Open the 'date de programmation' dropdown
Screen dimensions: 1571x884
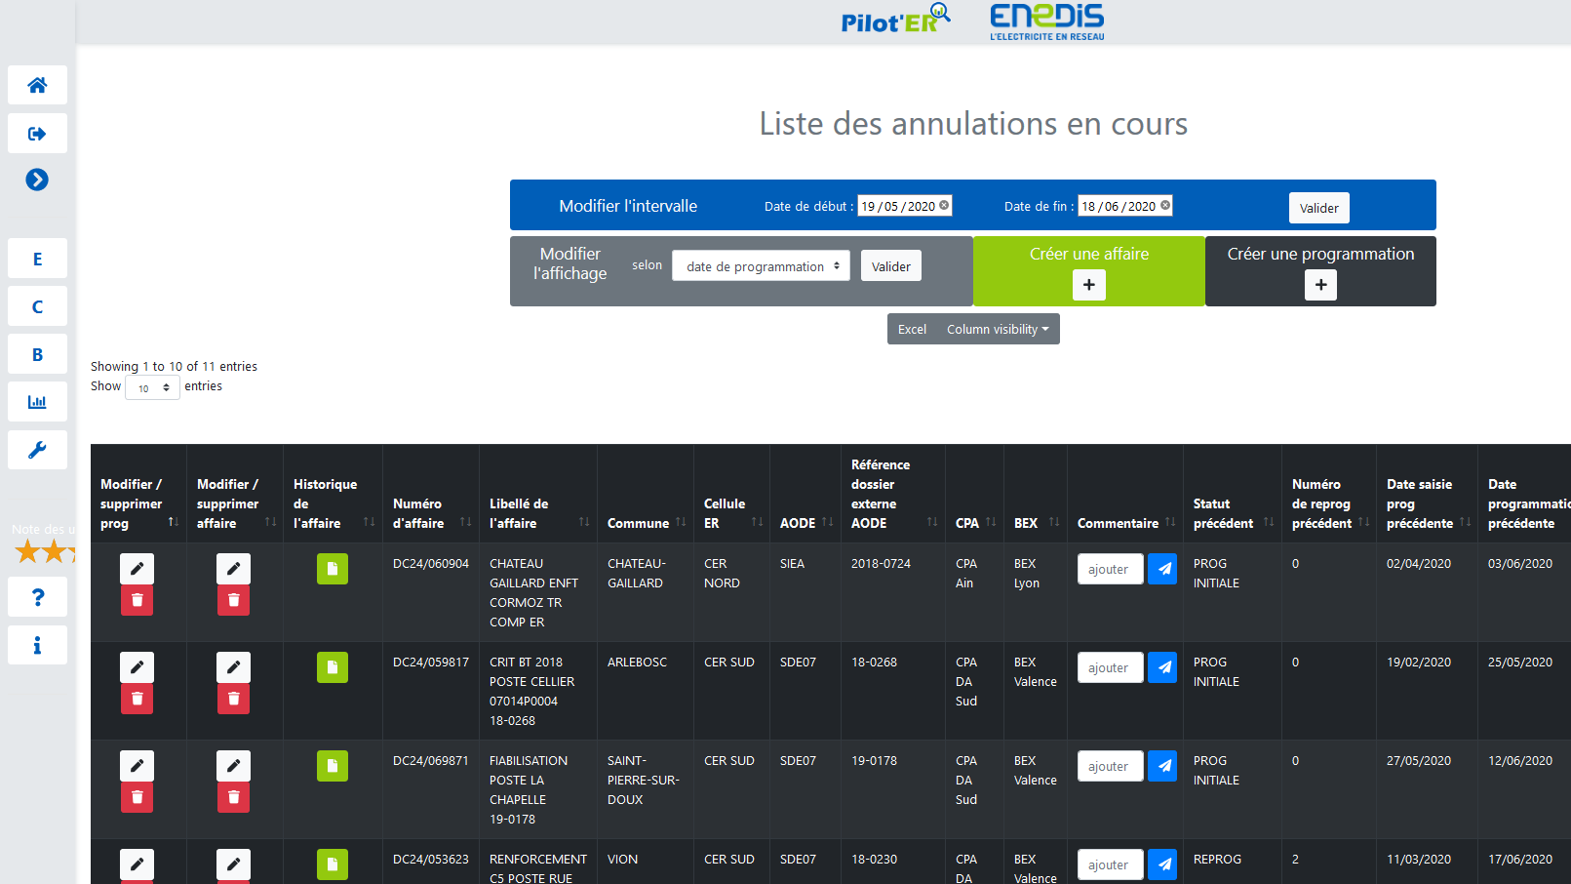coord(760,265)
